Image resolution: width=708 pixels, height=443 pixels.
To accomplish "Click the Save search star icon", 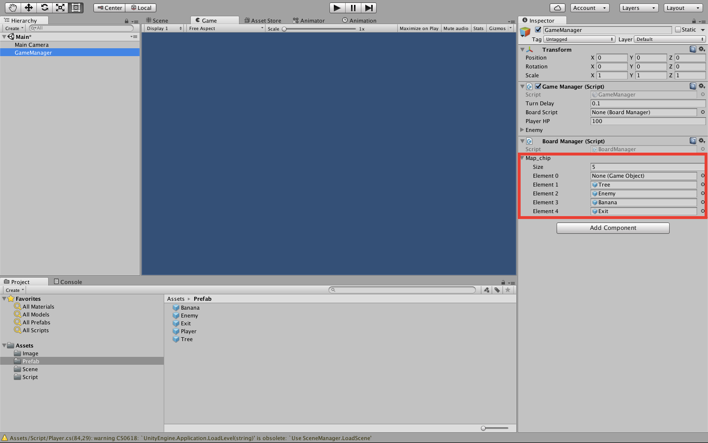I will tap(508, 290).
